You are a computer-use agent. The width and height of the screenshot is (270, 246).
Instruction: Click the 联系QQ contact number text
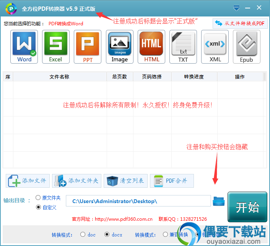[x=183, y=219]
